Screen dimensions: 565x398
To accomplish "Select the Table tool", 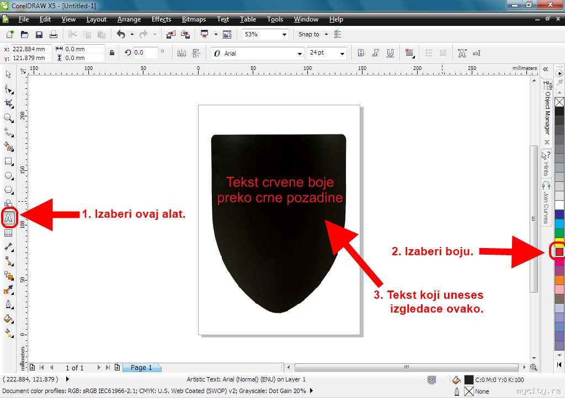I will pos(8,233).
